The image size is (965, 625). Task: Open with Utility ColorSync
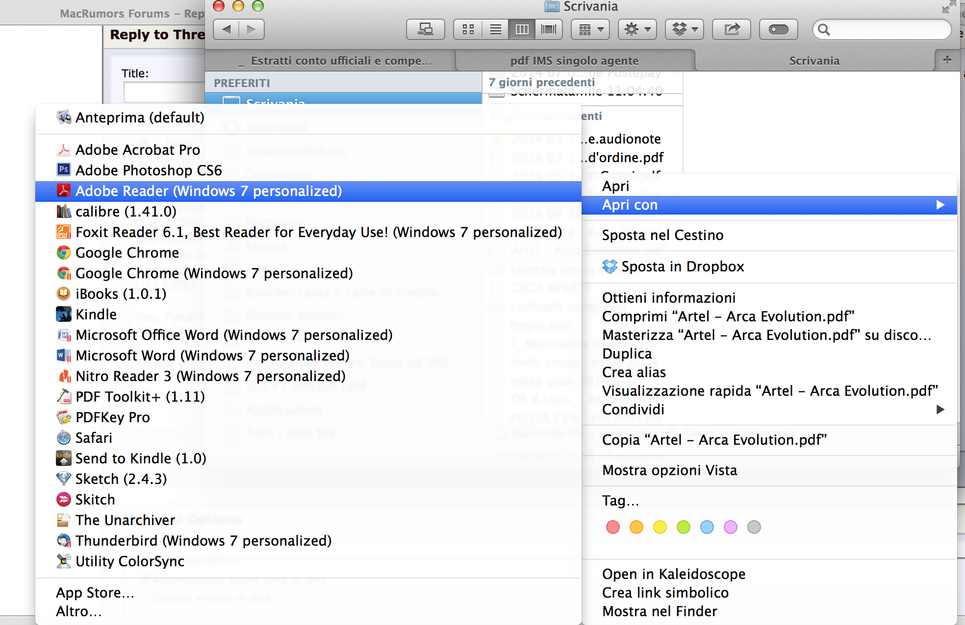[308, 561]
